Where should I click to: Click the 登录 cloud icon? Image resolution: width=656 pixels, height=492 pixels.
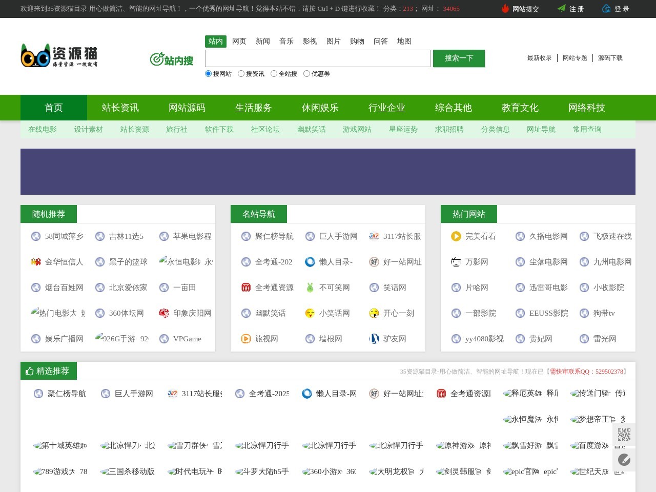606,9
